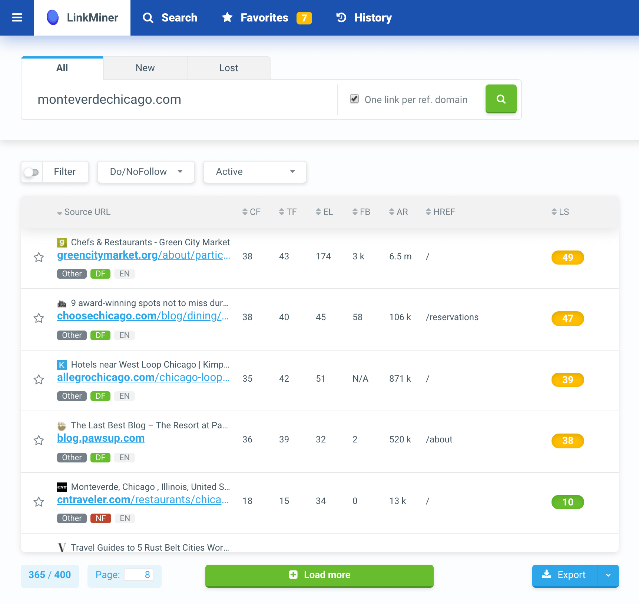Sort by CF column
This screenshot has height=604, width=639.
tap(251, 212)
